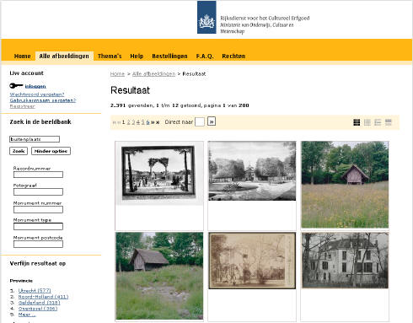Switch to list-with-details view icon
Screen dimensions: 413x323
378,122
